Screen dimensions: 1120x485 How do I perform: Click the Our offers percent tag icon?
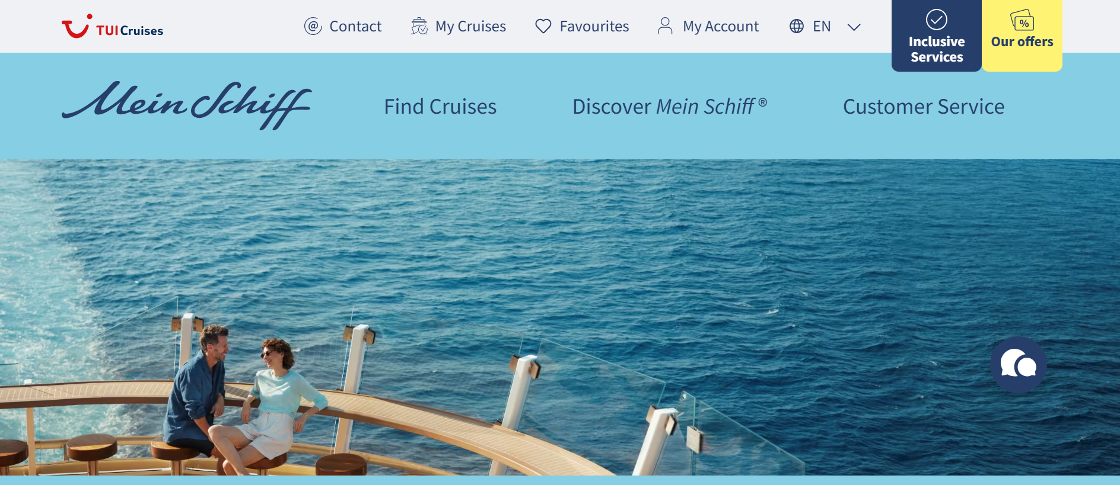1022,20
